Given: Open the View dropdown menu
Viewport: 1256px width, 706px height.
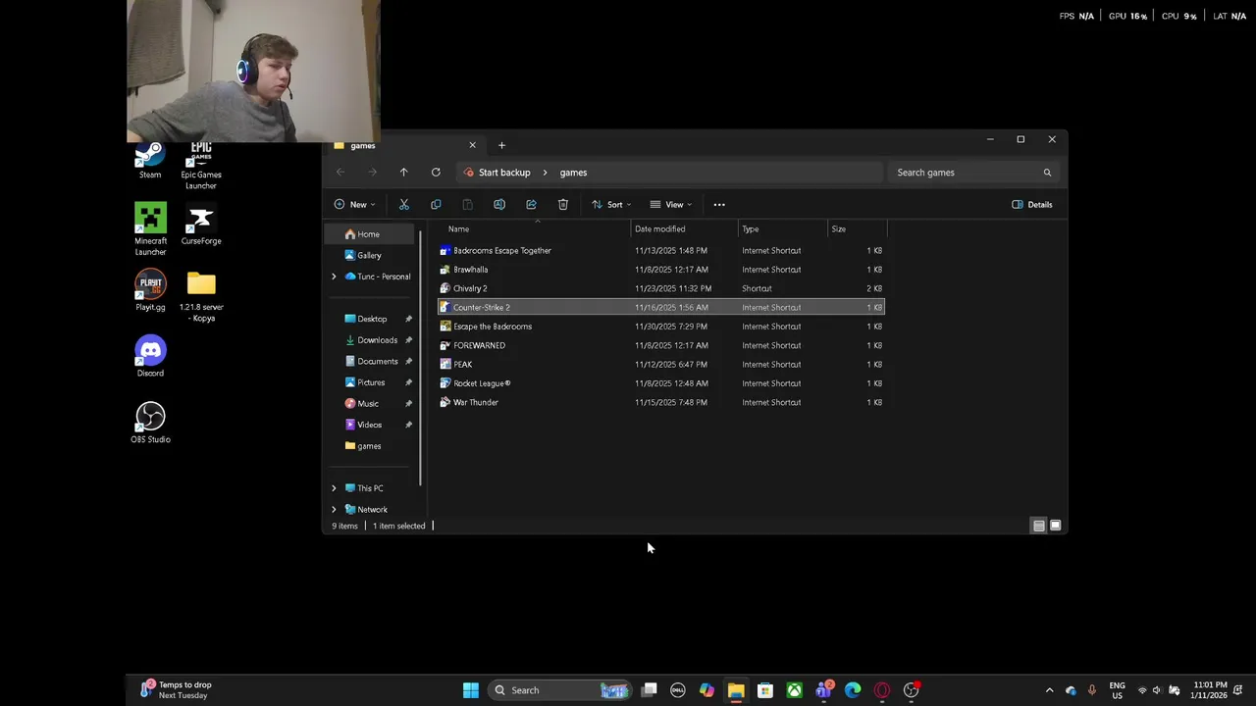Looking at the screenshot, I should pos(671,204).
